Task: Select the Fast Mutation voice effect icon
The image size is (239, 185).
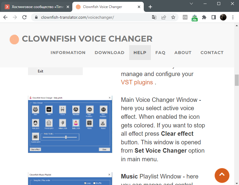Action: (x=90, y=110)
